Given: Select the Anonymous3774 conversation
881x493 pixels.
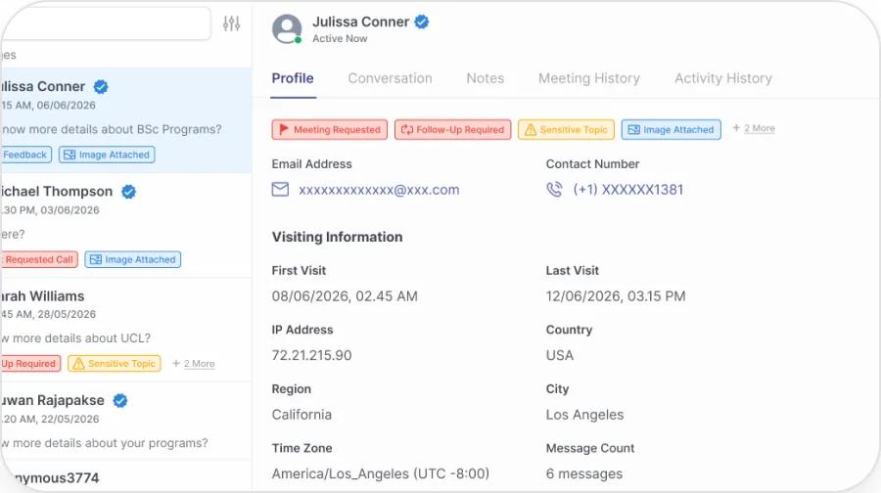Looking at the screenshot, I should click(126, 476).
